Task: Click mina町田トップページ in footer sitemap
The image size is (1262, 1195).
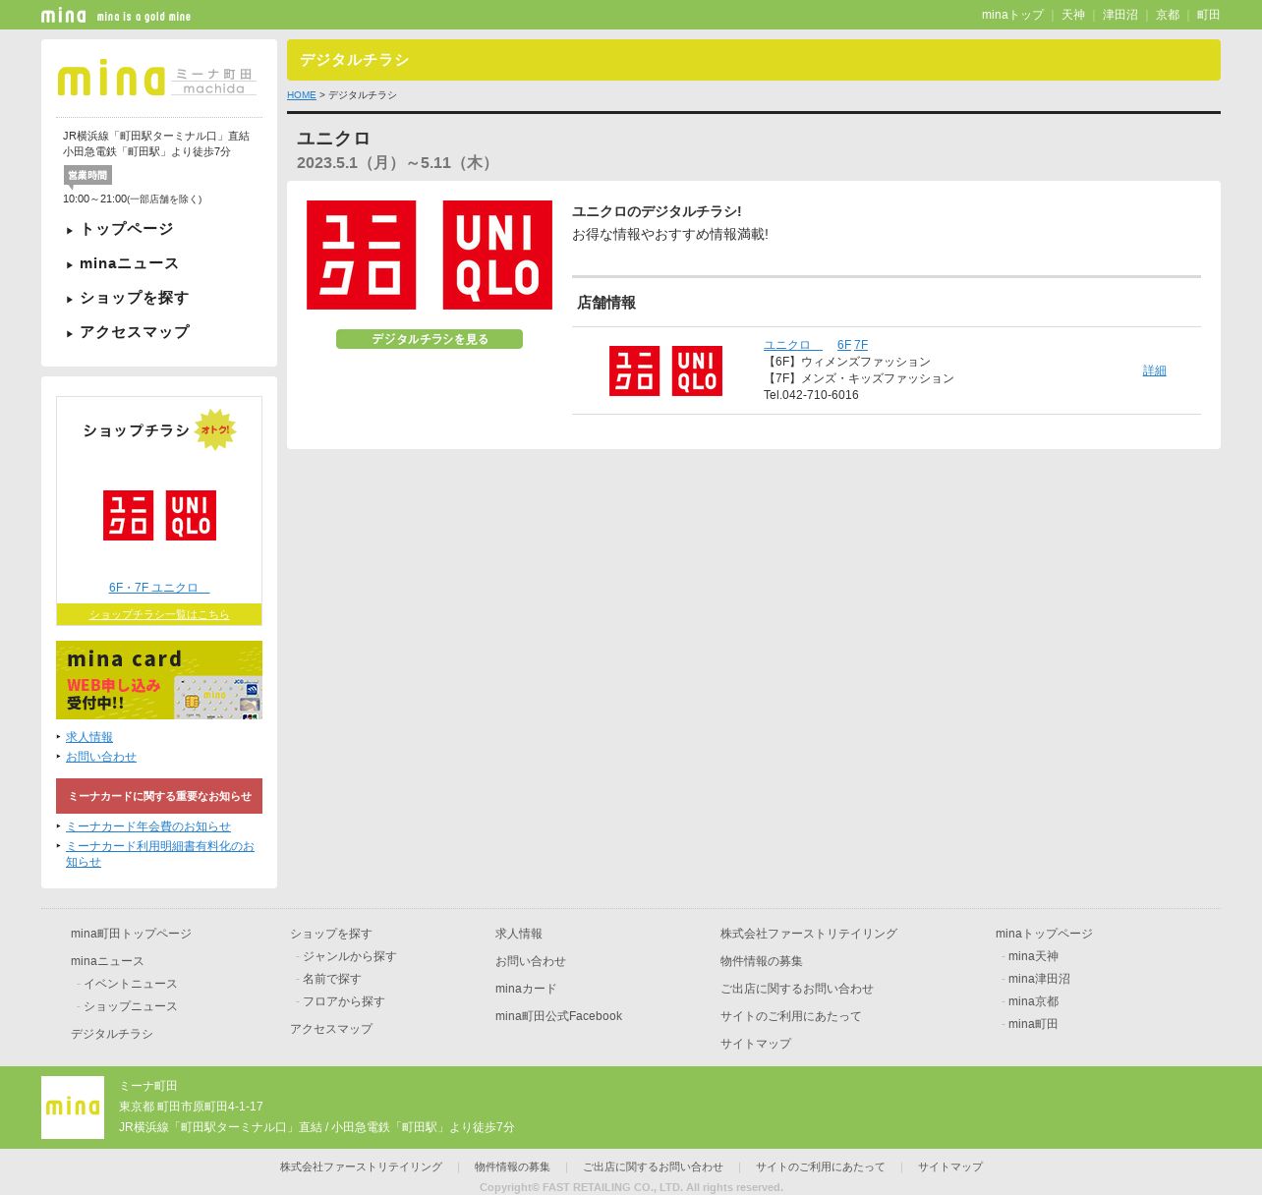Action: point(131,934)
